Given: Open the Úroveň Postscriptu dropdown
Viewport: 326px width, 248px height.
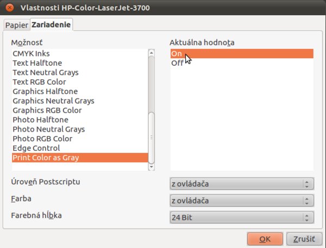Looking at the screenshot, I should coord(242,184).
